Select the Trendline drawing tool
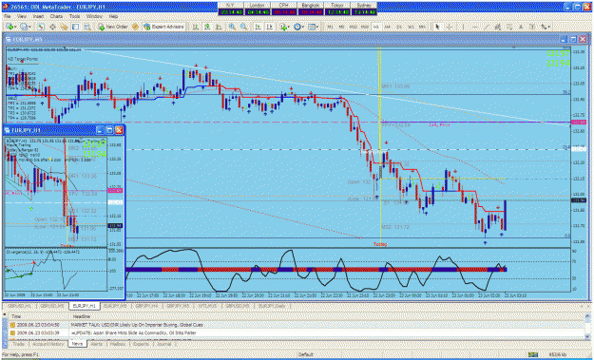This screenshot has width=594, height=360. click(486, 27)
